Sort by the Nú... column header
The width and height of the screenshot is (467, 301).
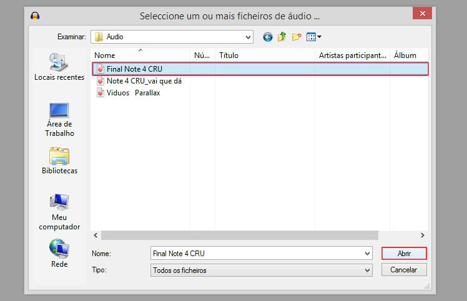pyautogui.click(x=202, y=55)
